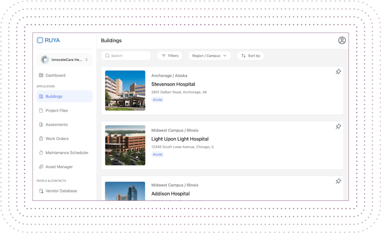
Task: Open the Dashboard menu item
Action: (65, 75)
